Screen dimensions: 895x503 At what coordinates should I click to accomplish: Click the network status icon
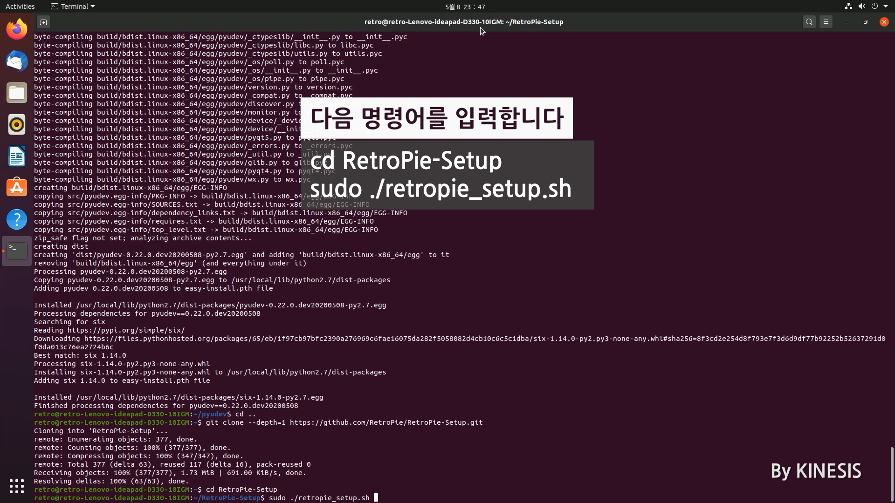[x=848, y=7]
